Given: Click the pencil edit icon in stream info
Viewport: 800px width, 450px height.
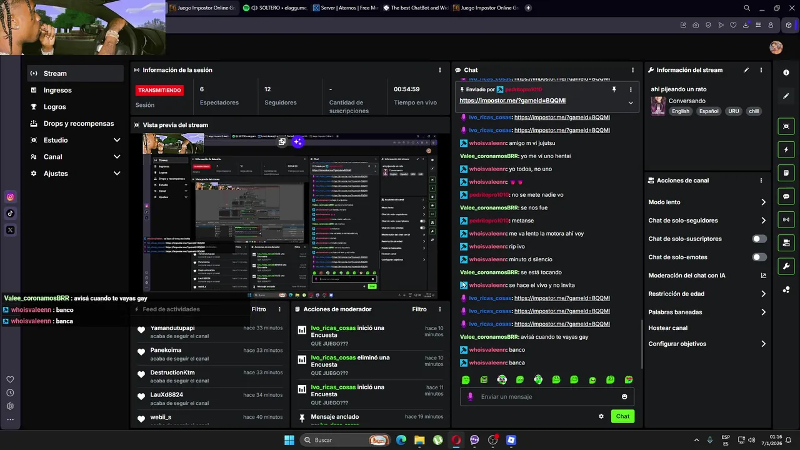Looking at the screenshot, I should pyautogui.click(x=746, y=70).
